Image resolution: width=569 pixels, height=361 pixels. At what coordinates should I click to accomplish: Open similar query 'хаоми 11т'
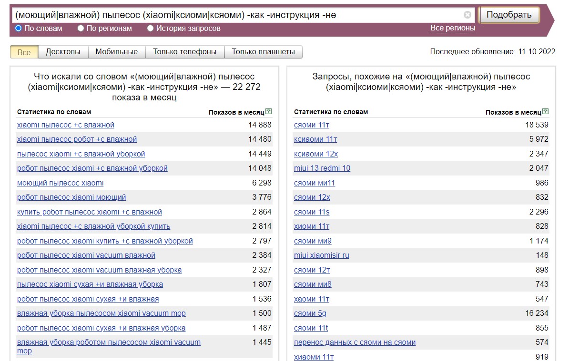(312, 299)
